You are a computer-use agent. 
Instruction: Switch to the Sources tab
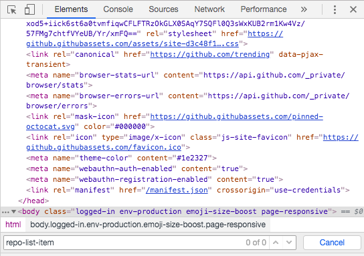163,9
